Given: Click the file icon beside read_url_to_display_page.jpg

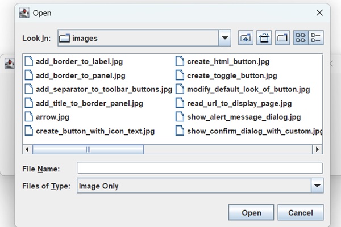Looking at the screenshot, I should click(180, 103).
